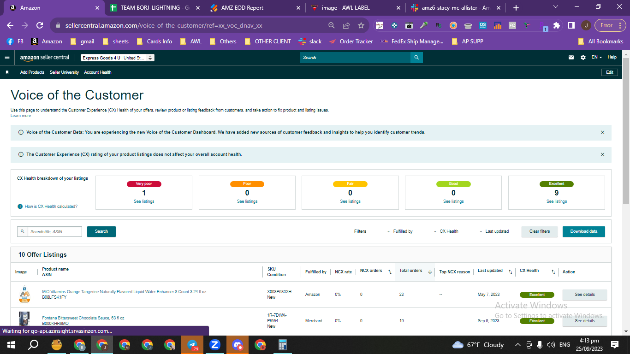Click the Search title, ASIN input field

click(54, 231)
